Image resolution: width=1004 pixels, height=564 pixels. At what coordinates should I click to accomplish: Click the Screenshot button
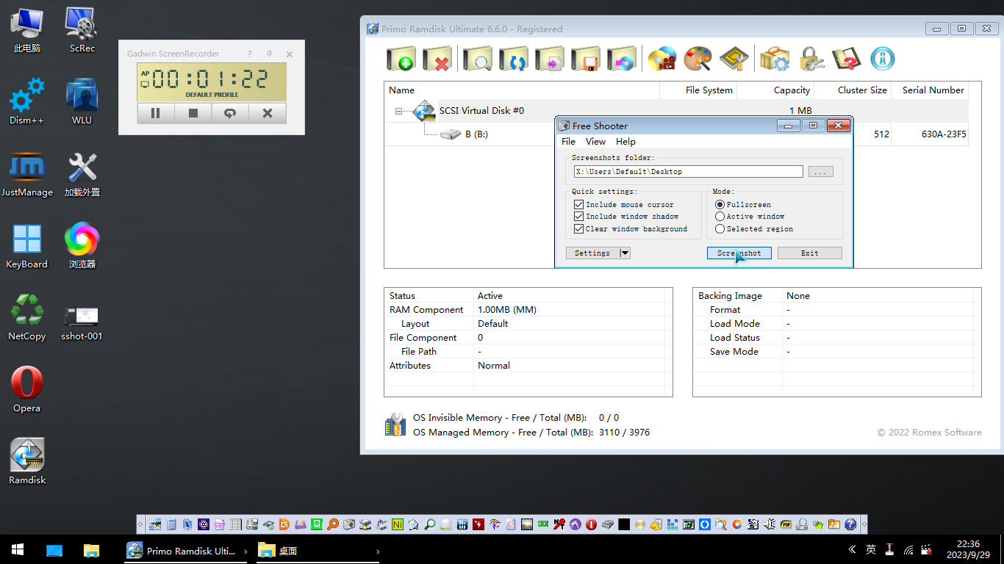pos(739,253)
